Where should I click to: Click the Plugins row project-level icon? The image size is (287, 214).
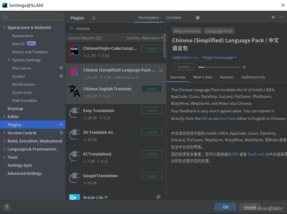tap(61, 125)
